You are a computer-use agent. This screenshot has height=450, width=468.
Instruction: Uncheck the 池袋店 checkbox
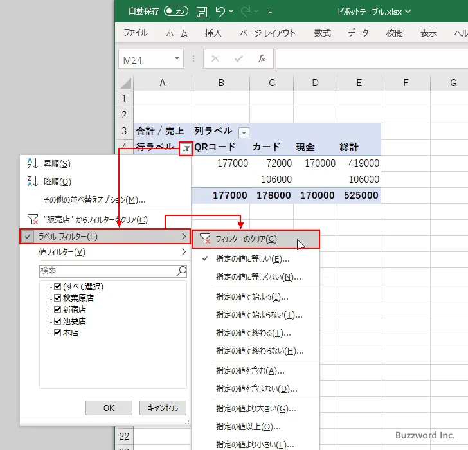coord(58,321)
